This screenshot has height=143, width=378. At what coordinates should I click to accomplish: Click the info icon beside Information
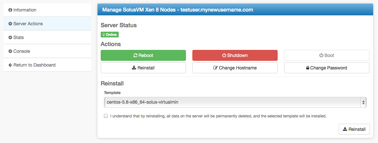(10, 10)
